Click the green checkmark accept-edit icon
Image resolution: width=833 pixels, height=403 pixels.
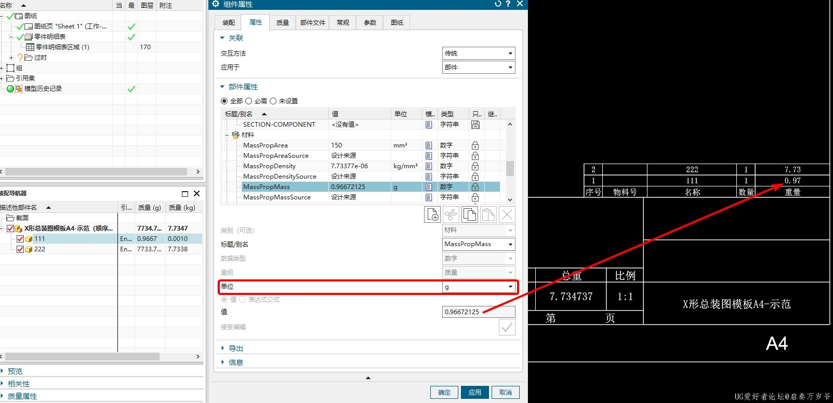(507, 327)
